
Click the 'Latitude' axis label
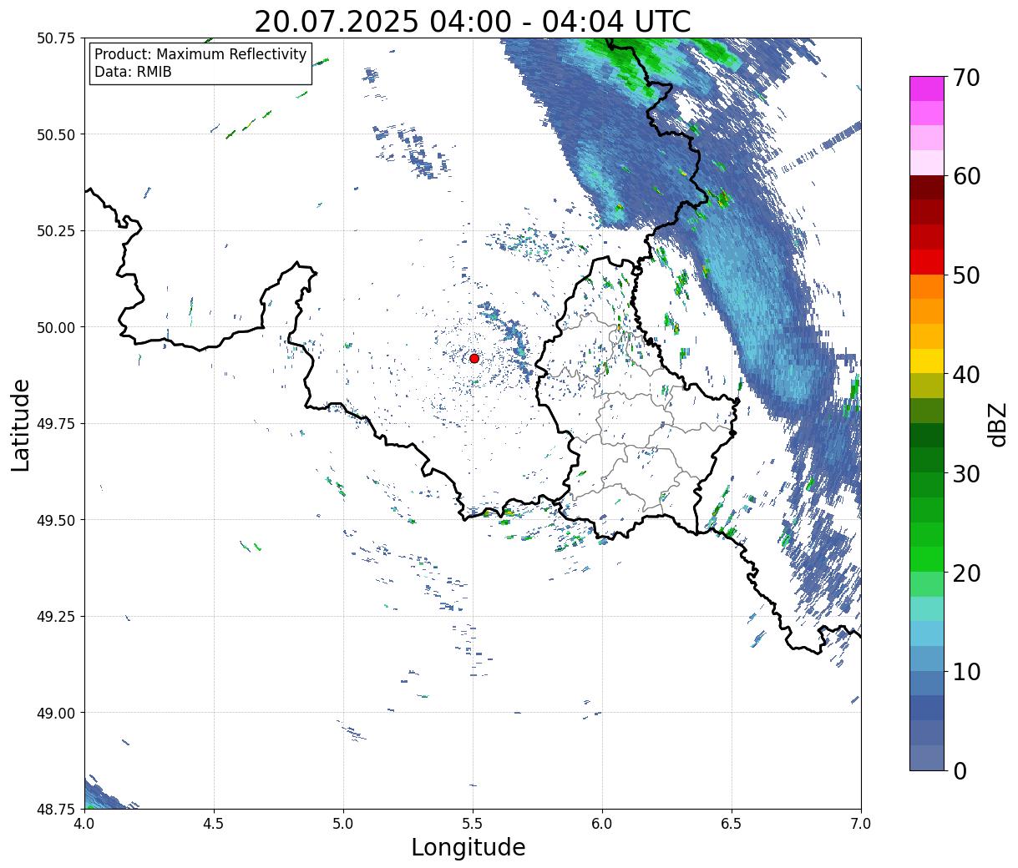pyautogui.click(x=21, y=425)
